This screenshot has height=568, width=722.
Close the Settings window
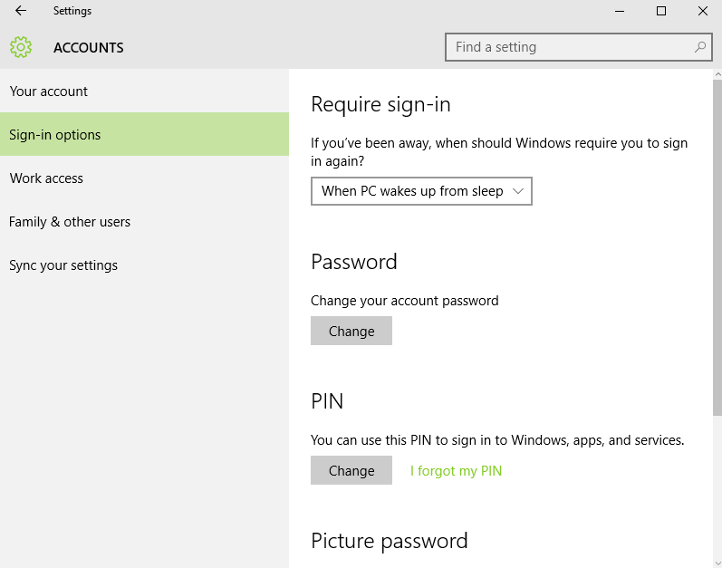(x=703, y=11)
